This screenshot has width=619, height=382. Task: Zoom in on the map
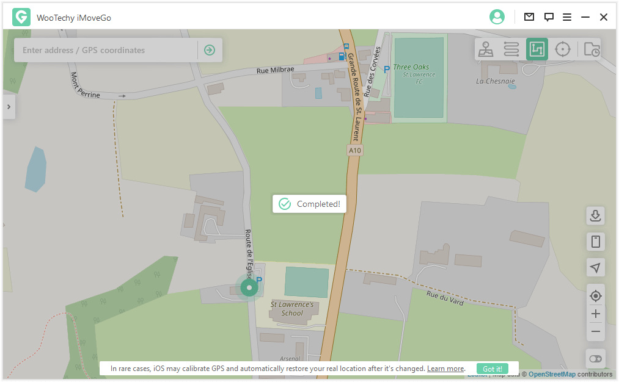[x=595, y=314]
